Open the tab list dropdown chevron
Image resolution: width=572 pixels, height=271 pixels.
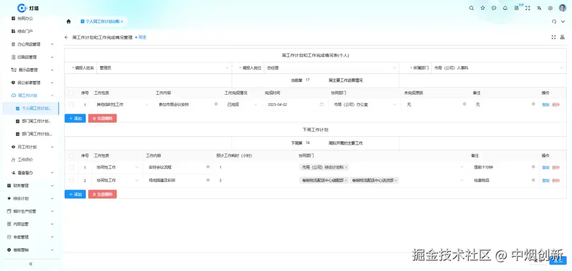563,22
